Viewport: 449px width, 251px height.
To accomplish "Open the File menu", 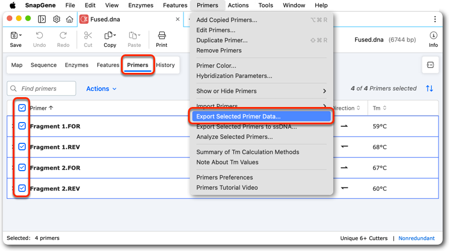I will click(70, 5).
